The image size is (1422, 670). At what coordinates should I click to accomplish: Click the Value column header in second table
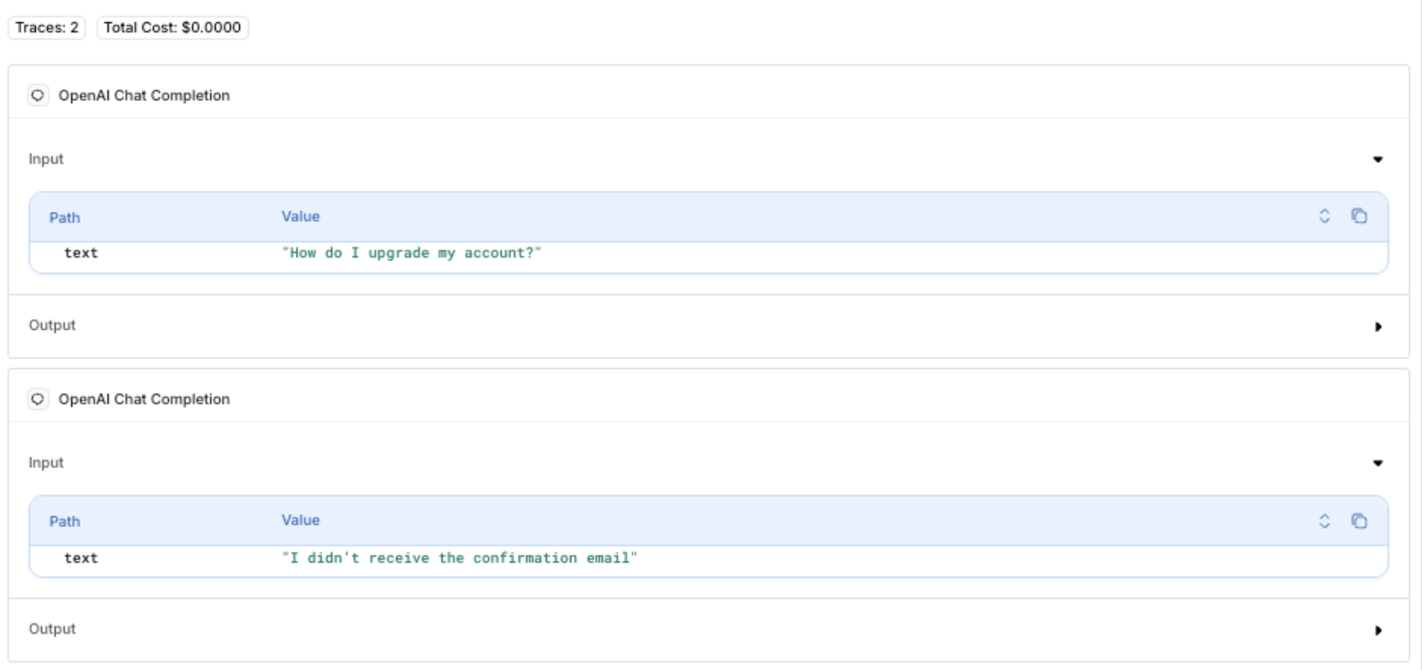tap(300, 520)
